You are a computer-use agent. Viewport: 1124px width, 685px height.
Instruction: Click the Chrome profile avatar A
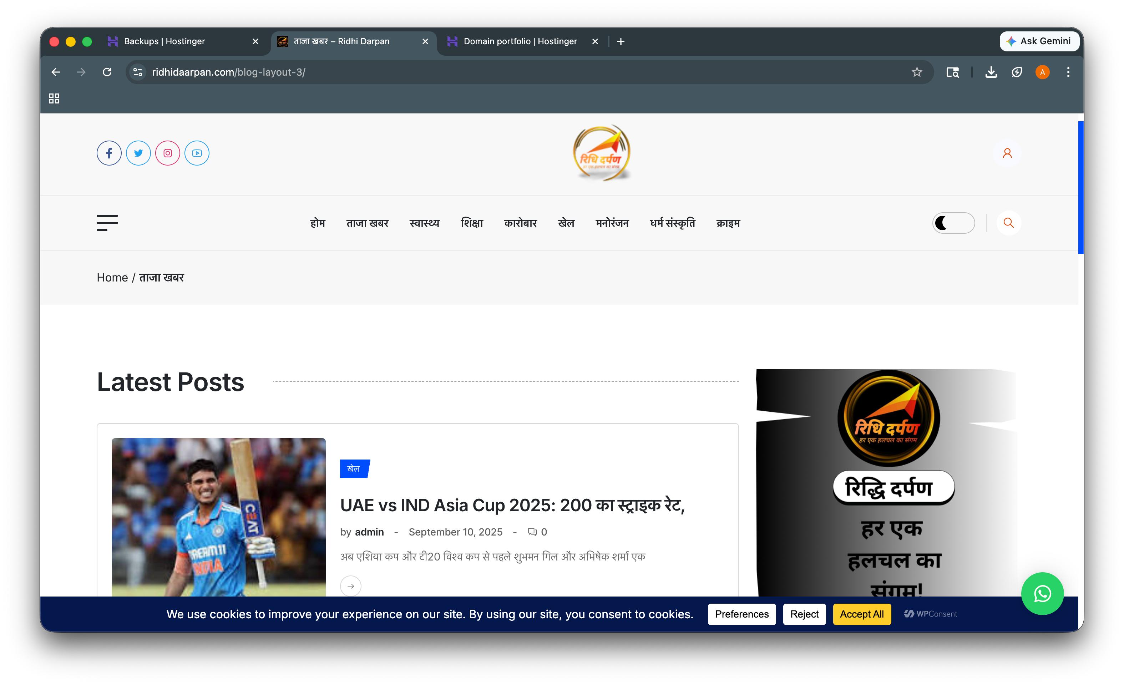1042,72
